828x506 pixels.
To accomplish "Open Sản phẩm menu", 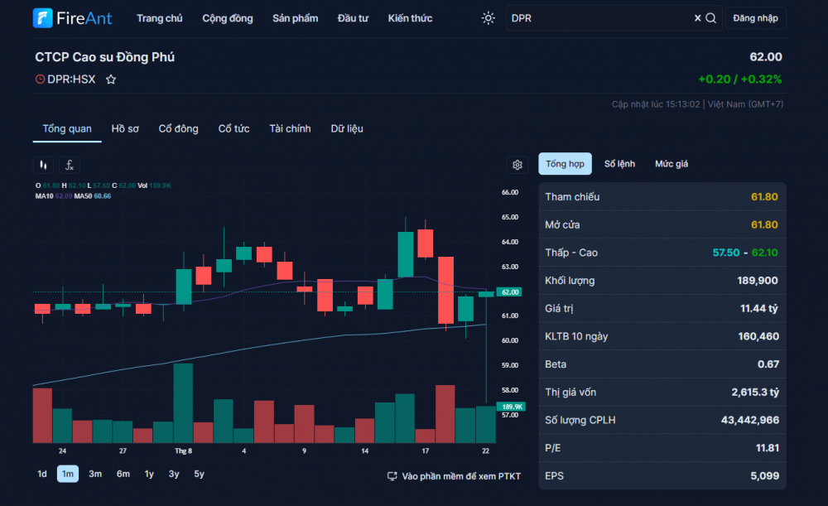I will tap(296, 18).
